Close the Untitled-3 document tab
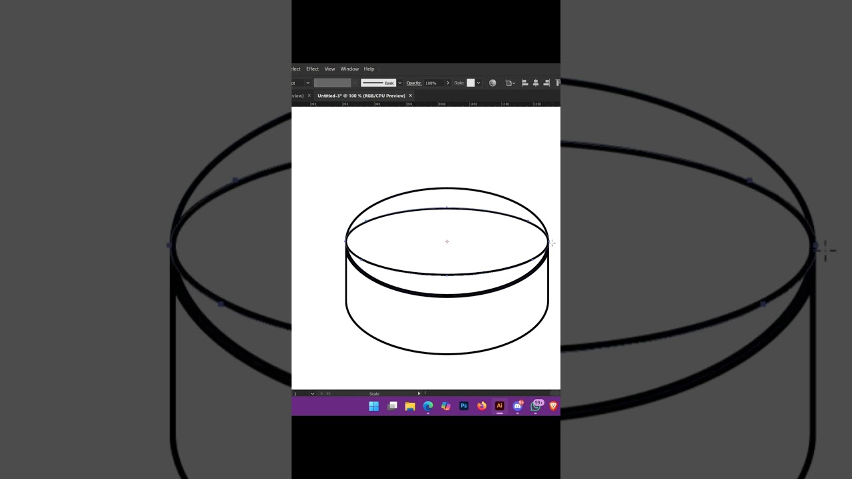 411,96
